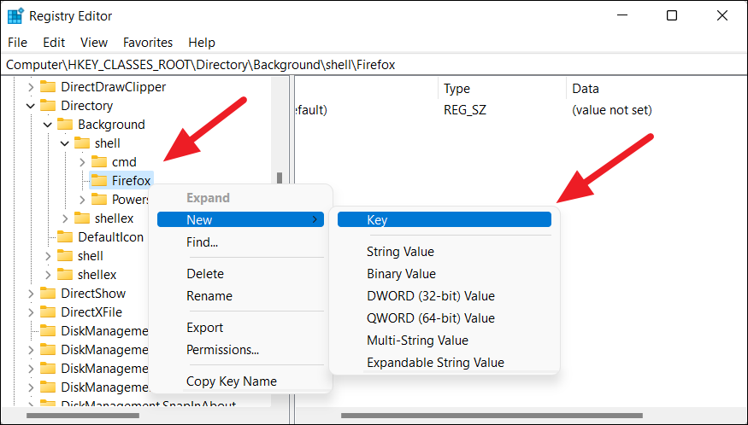Select DWORD (32-bit) Value option
Image resolution: width=748 pixels, height=425 pixels.
click(x=430, y=296)
